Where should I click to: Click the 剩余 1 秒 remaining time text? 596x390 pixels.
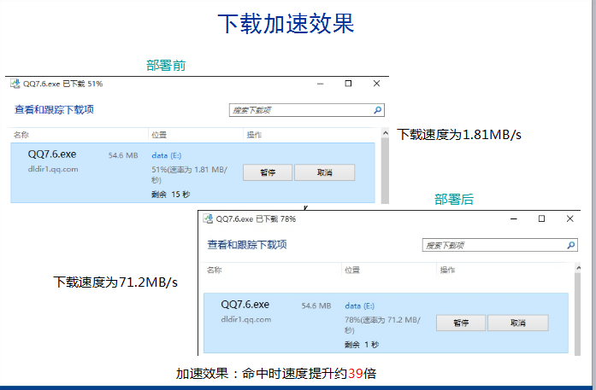tap(362, 345)
